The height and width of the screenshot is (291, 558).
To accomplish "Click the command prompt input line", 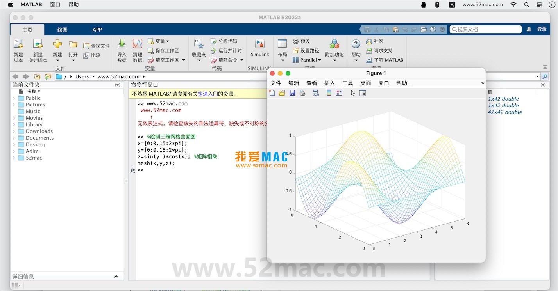I will click(x=202, y=170).
